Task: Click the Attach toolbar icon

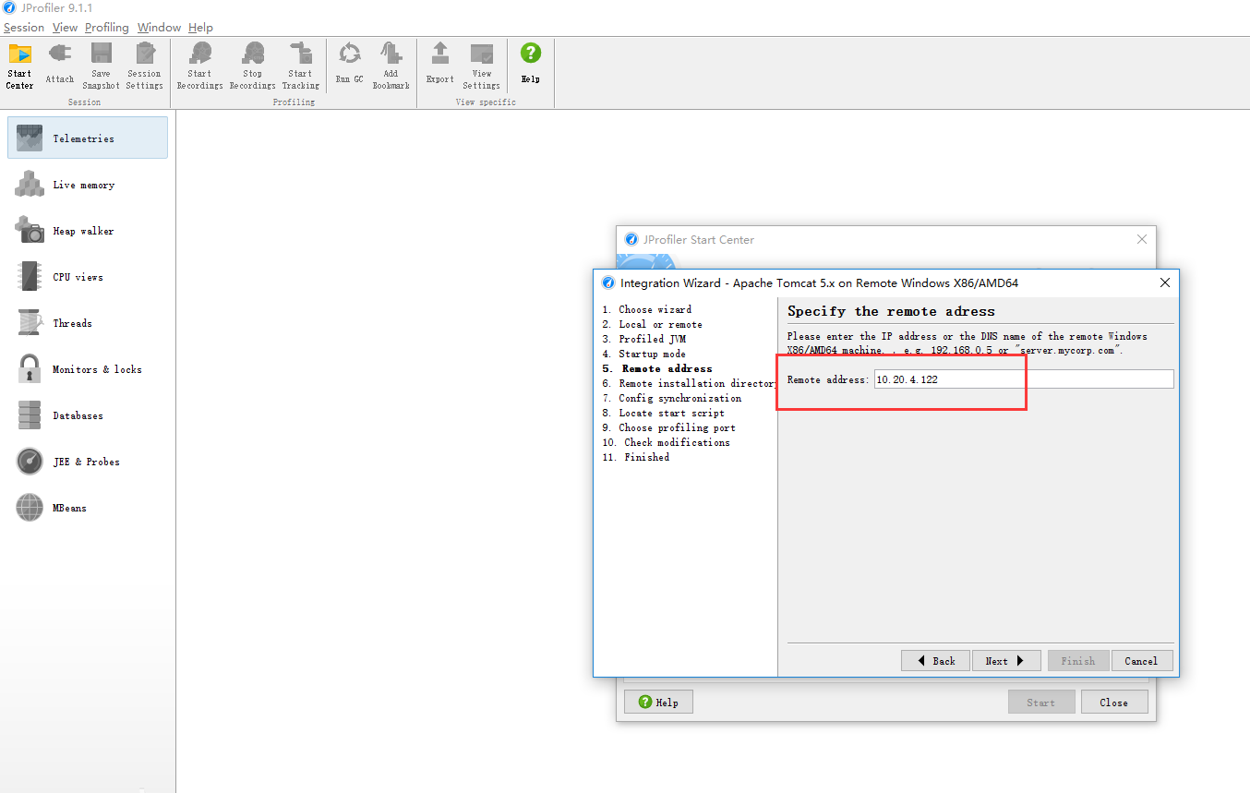Action: point(60,66)
